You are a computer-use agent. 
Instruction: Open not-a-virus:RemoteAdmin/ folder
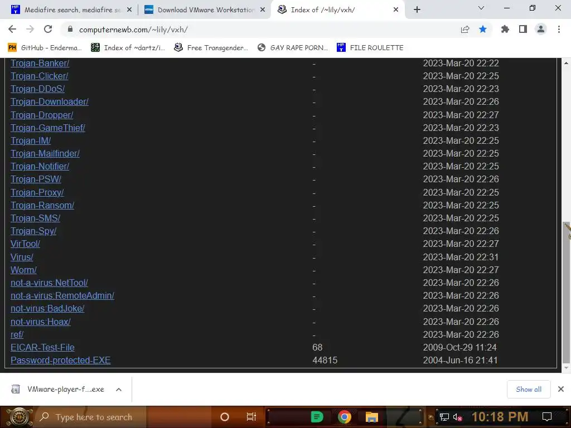point(62,295)
